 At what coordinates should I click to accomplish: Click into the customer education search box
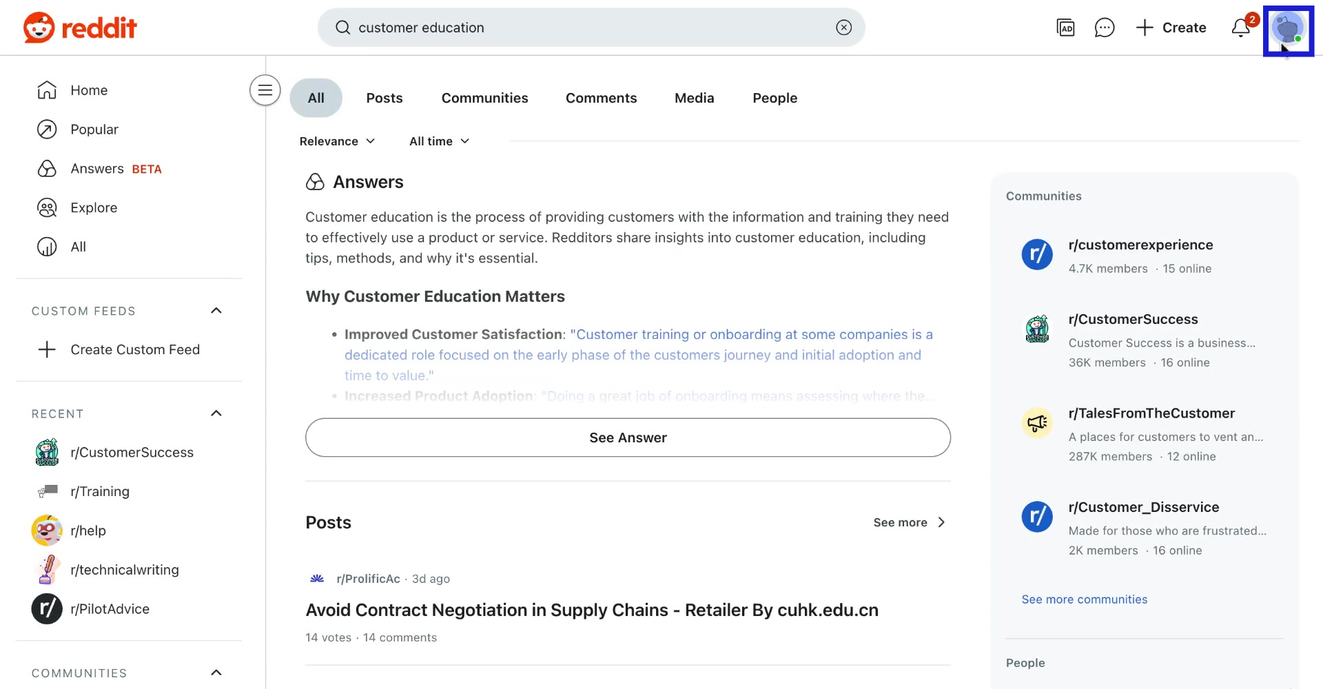click(586, 28)
